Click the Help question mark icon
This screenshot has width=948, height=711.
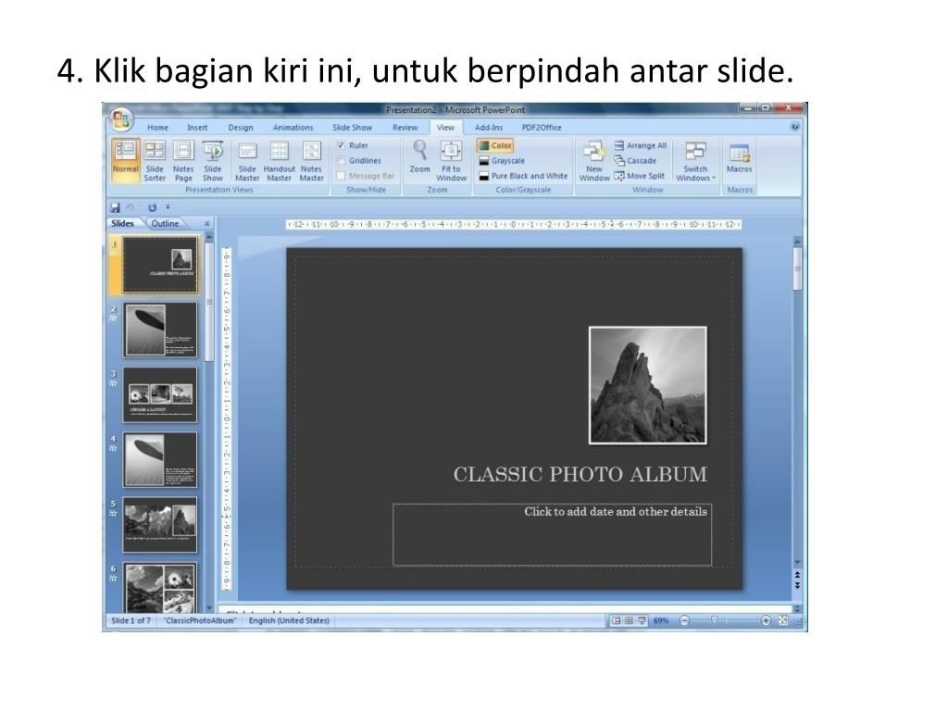pos(794,127)
